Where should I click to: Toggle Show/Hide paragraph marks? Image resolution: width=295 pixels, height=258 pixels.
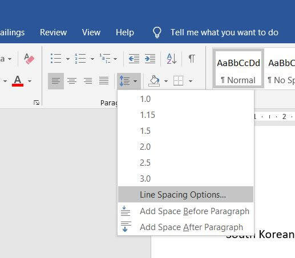tap(192, 59)
